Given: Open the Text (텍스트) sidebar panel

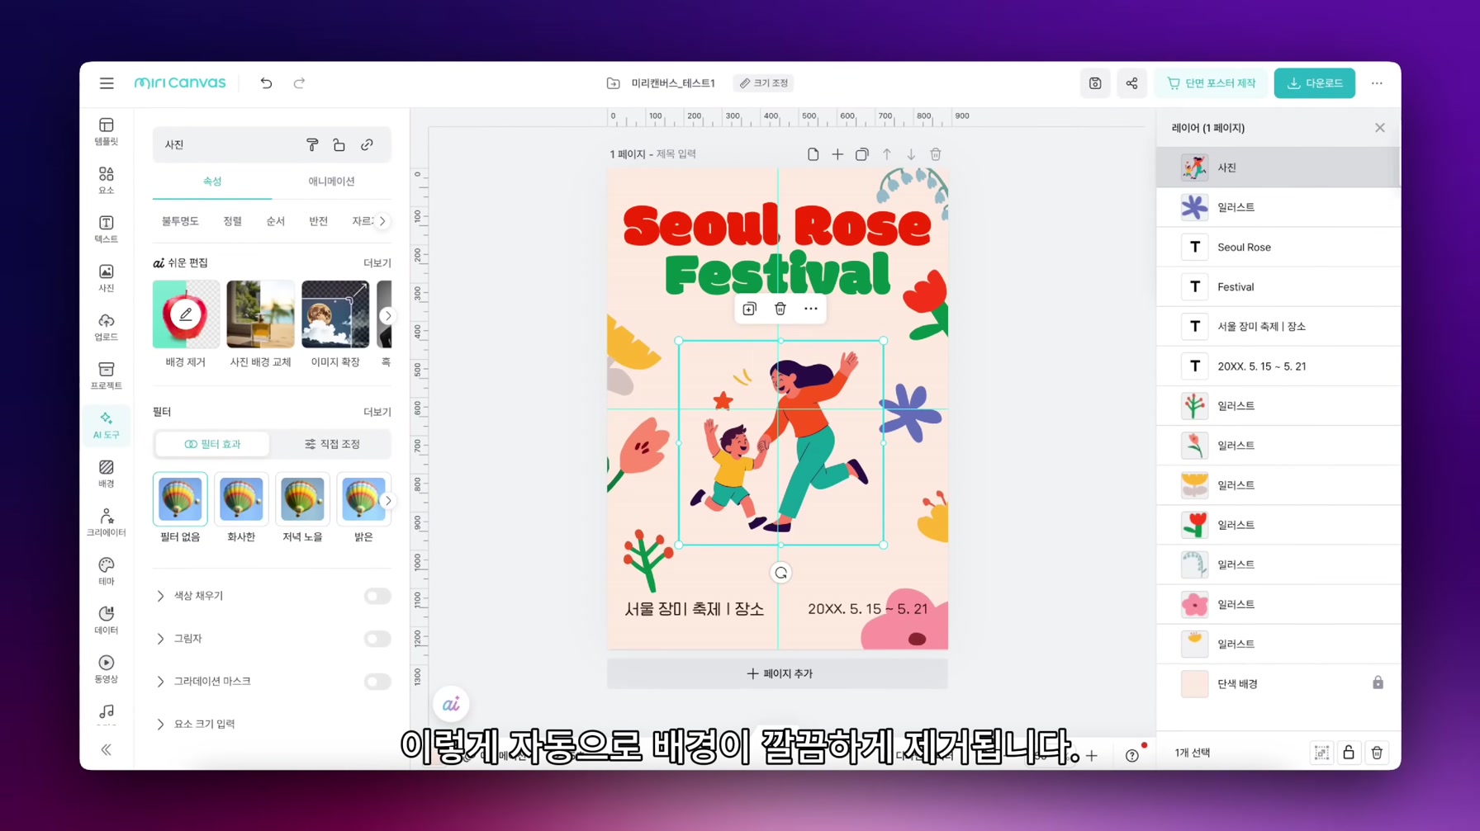Looking at the screenshot, I should (x=107, y=229).
